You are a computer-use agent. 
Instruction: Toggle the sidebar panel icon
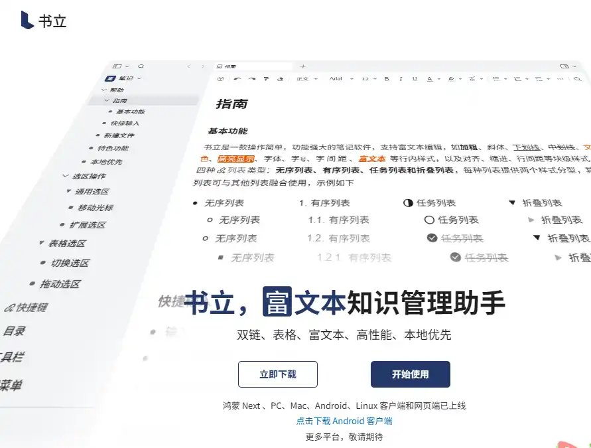[117, 66]
